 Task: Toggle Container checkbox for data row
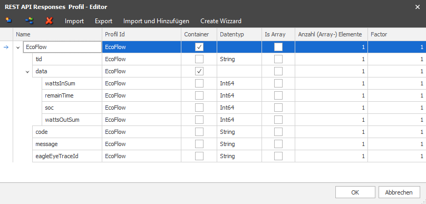(199, 71)
